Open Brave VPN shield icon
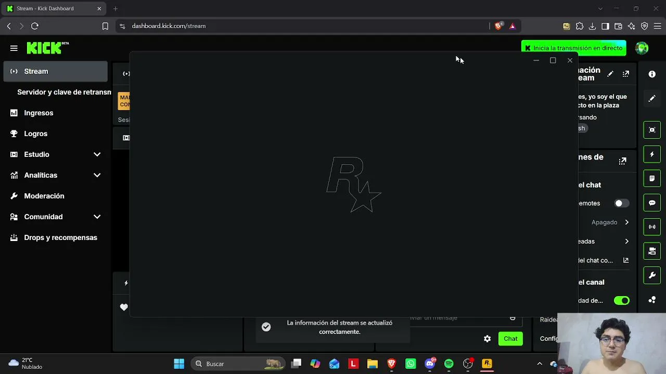Screen dimensions: 666x374 pyautogui.click(x=645, y=26)
